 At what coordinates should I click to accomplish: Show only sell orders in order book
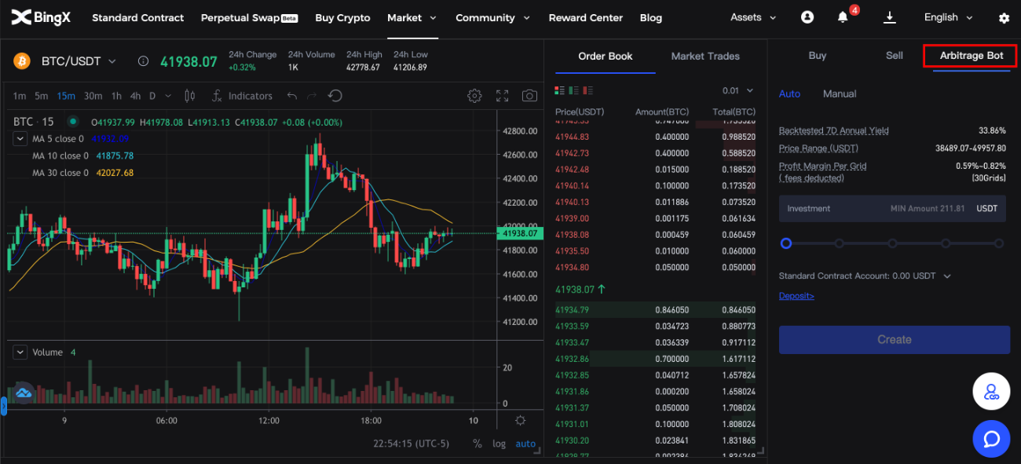click(588, 91)
